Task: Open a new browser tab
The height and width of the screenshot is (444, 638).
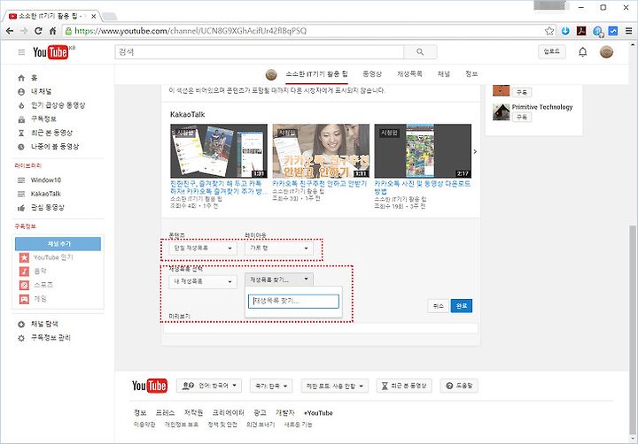Action: click(x=109, y=17)
